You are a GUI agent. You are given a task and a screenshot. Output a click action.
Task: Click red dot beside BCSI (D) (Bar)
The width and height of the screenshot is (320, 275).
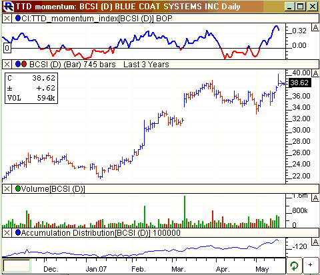[x=23, y=65]
